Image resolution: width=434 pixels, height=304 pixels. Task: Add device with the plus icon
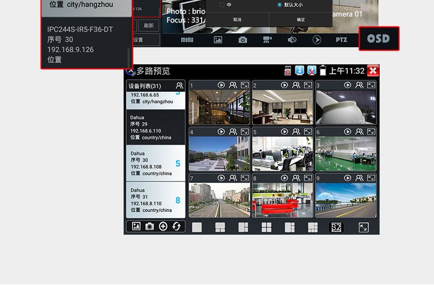[163, 226]
